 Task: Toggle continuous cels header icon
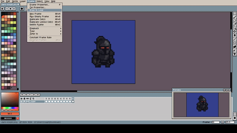[x=27, y=99]
